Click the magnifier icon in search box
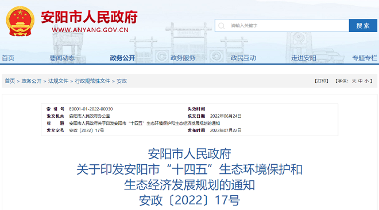Viewport: 379px width, 210px height. tap(222, 26)
